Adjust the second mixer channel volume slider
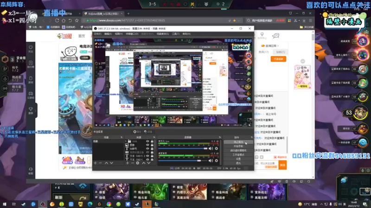Viewport: 371px width, 208px height. [183, 160]
